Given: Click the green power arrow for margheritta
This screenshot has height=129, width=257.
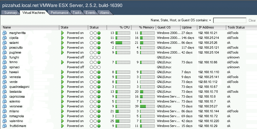Looking at the screenshot, I should [x=62, y=33].
